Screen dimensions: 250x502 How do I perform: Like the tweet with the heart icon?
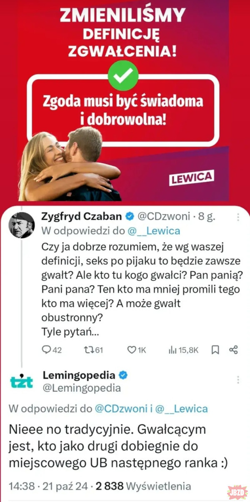pos(132,350)
